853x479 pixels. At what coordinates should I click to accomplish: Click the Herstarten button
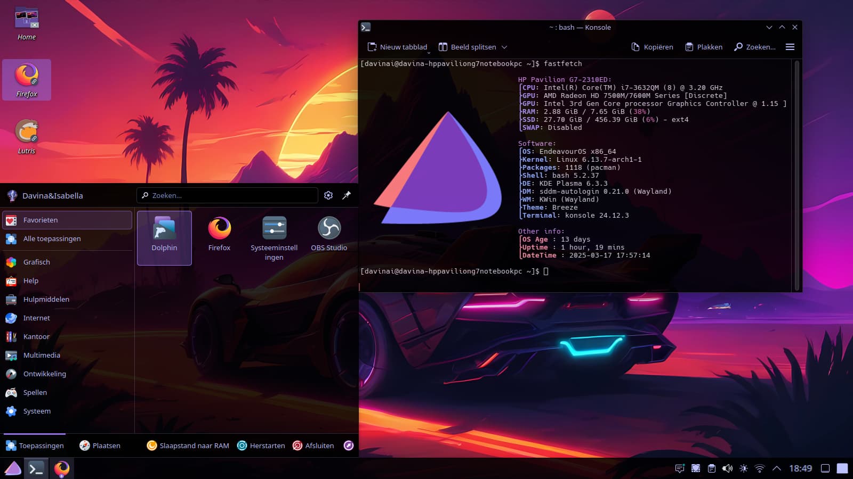pyautogui.click(x=261, y=445)
